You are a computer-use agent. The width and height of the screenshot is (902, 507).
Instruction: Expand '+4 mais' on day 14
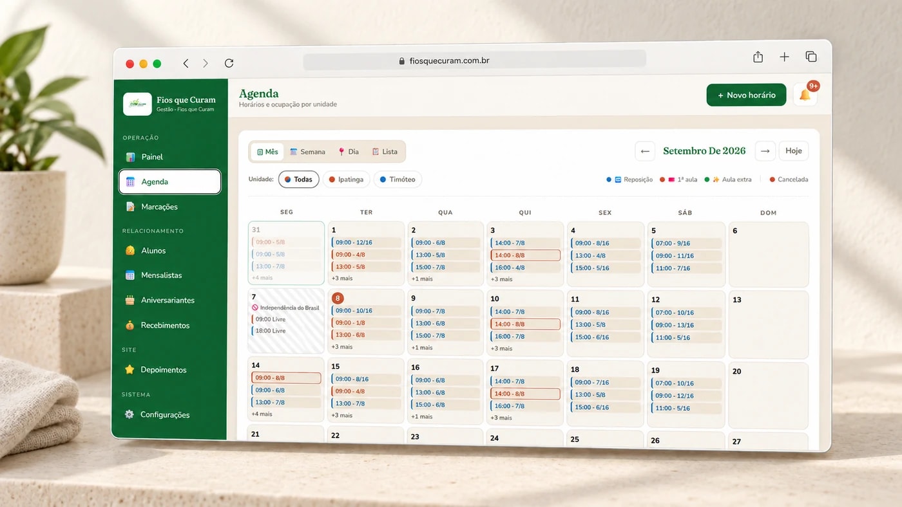pyautogui.click(x=262, y=414)
